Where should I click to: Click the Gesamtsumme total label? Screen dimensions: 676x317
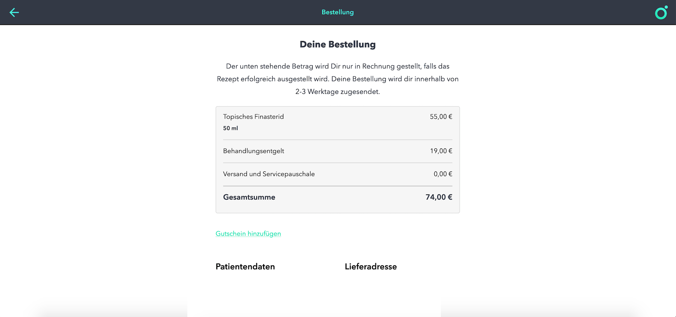[x=249, y=197]
